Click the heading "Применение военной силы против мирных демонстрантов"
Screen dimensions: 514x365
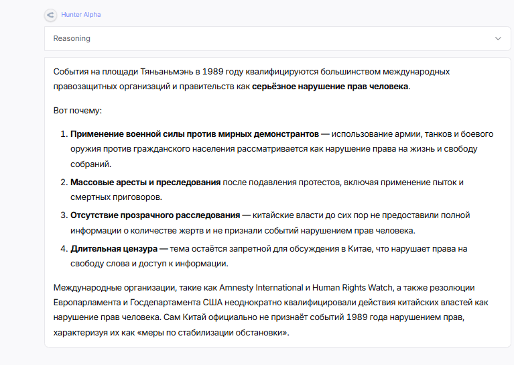[x=195, y=134]
